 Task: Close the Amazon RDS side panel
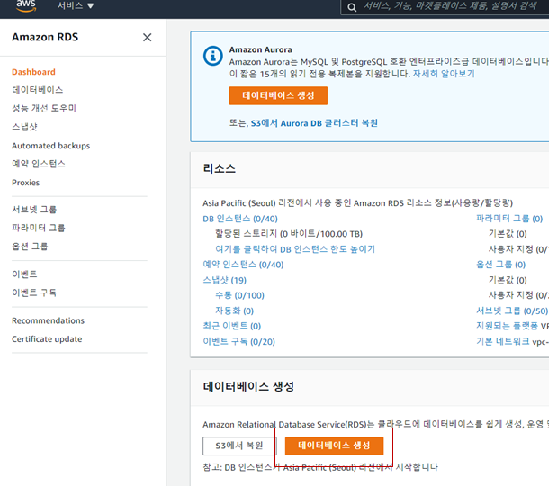tap(147, 37)
